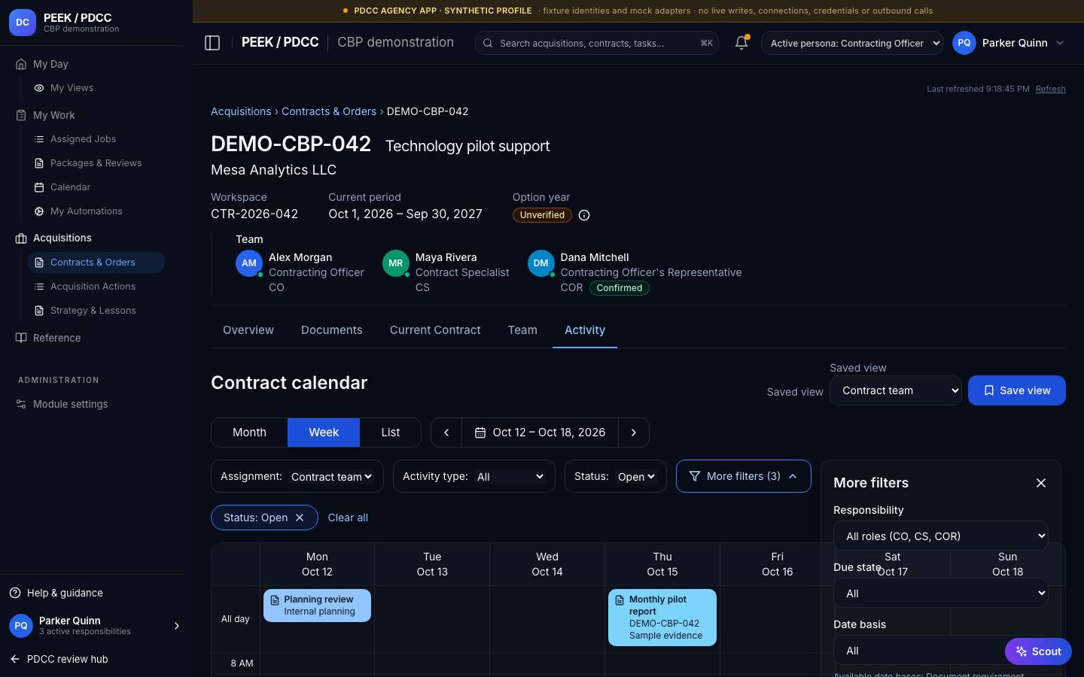Go to previous week arrow

tap(446, 433)
